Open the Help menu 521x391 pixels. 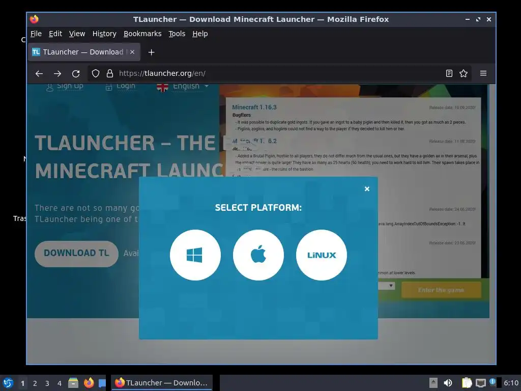(200, 34)
